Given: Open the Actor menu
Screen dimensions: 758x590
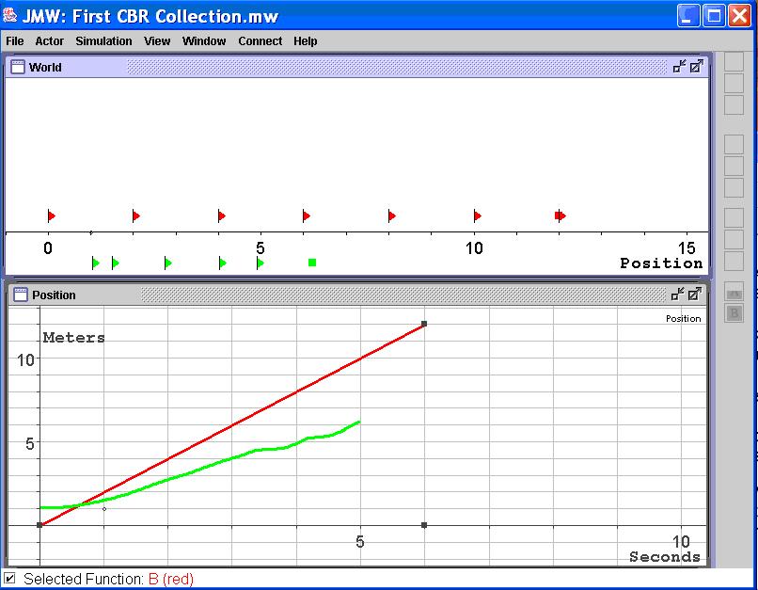Looking at the screenshot, I should click(x=50, y=41).
